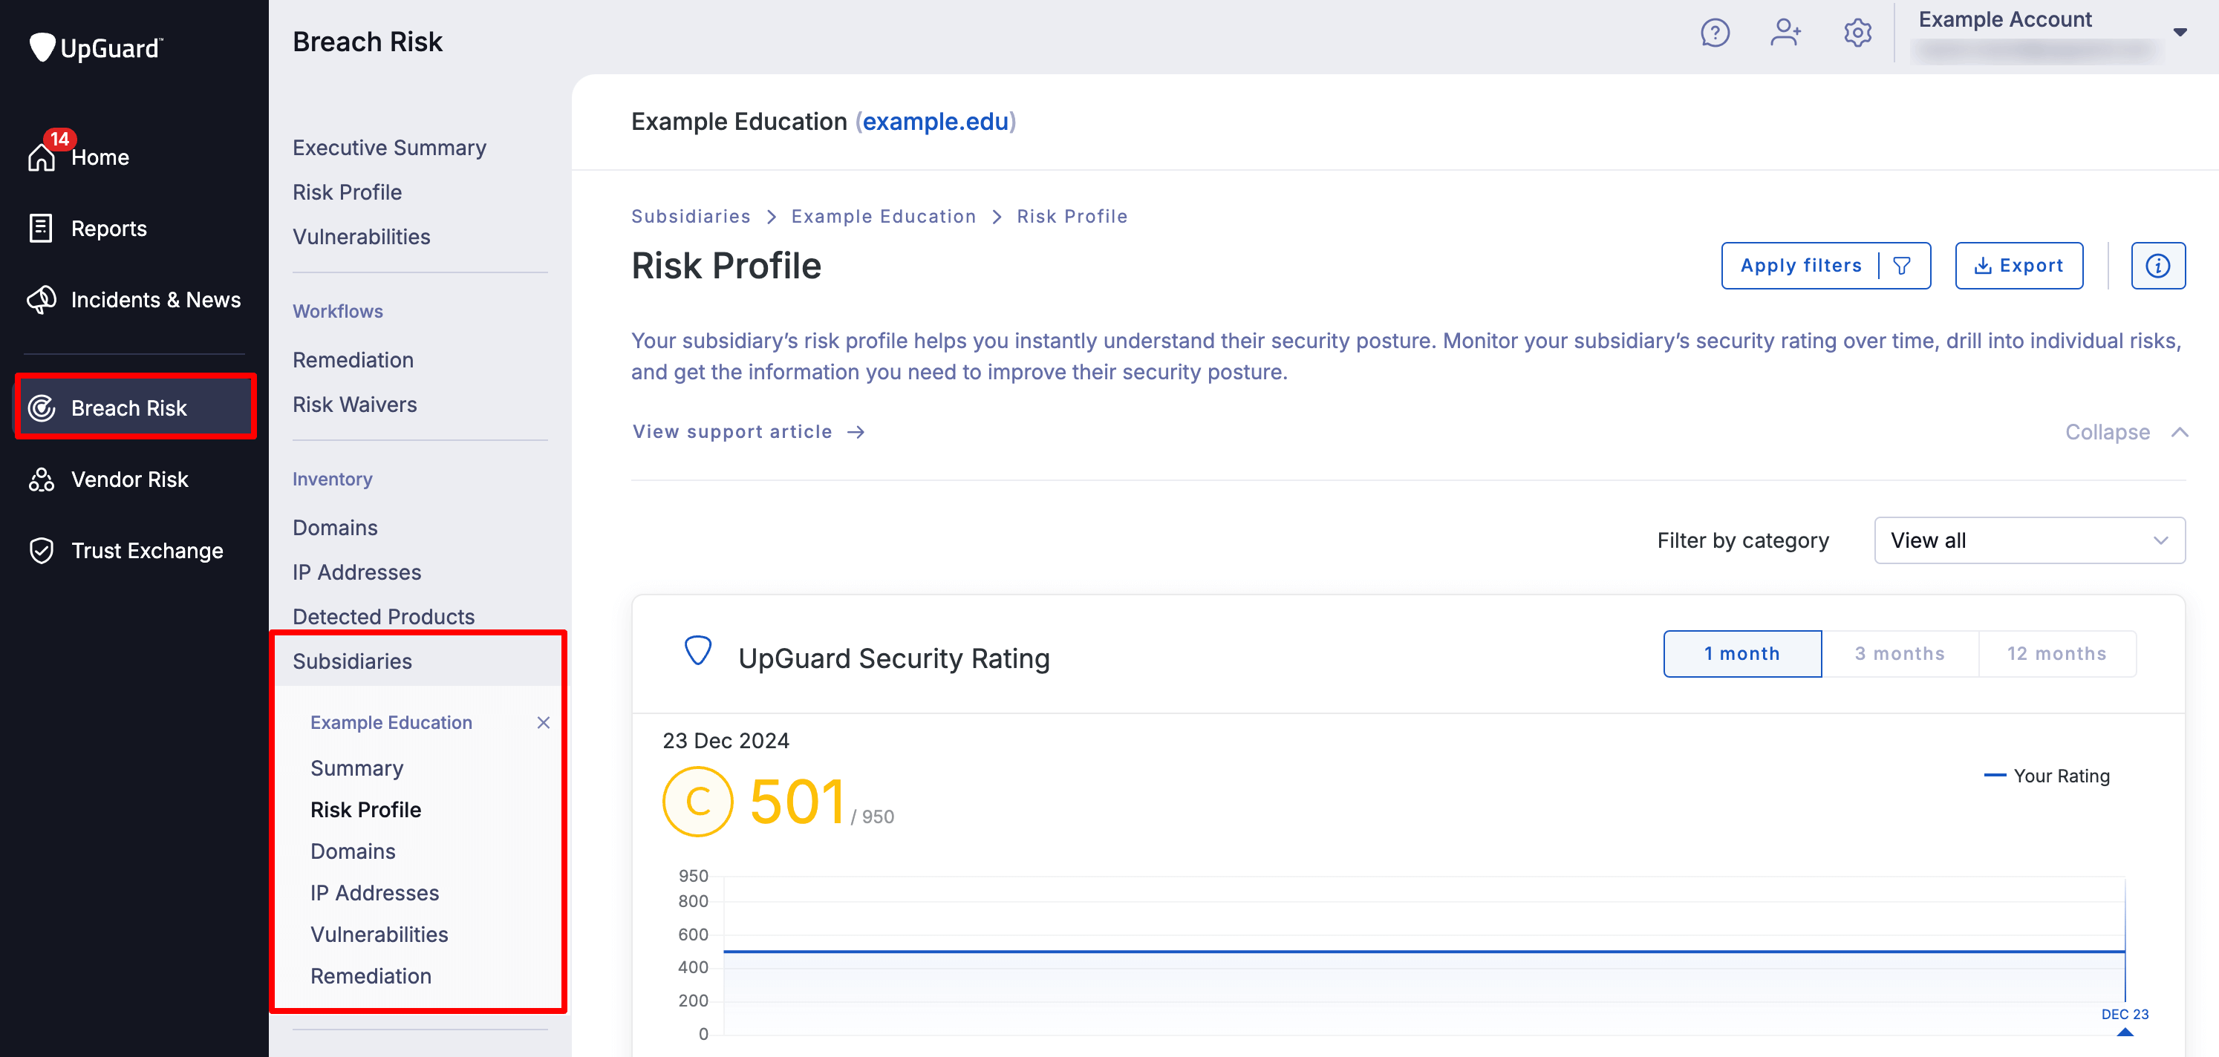Image resolution: width=2219 pixels, height=1057 pixels.
Task: Open Inventory Domains
Action: [334, 528]
